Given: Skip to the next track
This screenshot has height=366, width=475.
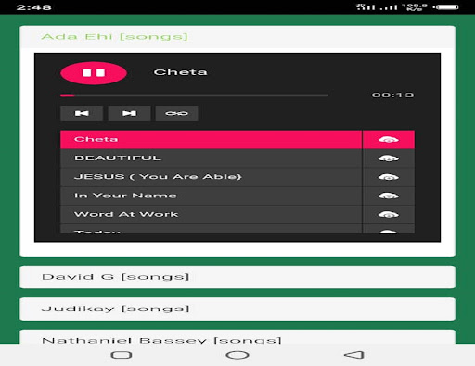Looking at the screenshot, I should [129, 113].
